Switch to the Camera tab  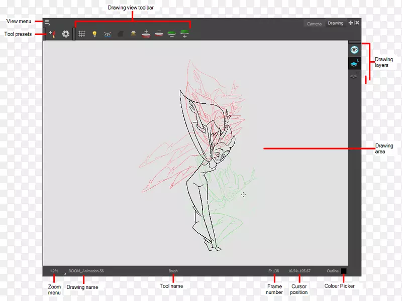[x=314, y=24]
